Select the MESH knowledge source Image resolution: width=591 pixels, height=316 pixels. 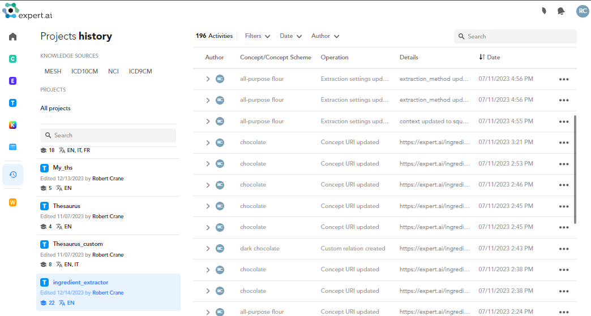coord(53,71)
